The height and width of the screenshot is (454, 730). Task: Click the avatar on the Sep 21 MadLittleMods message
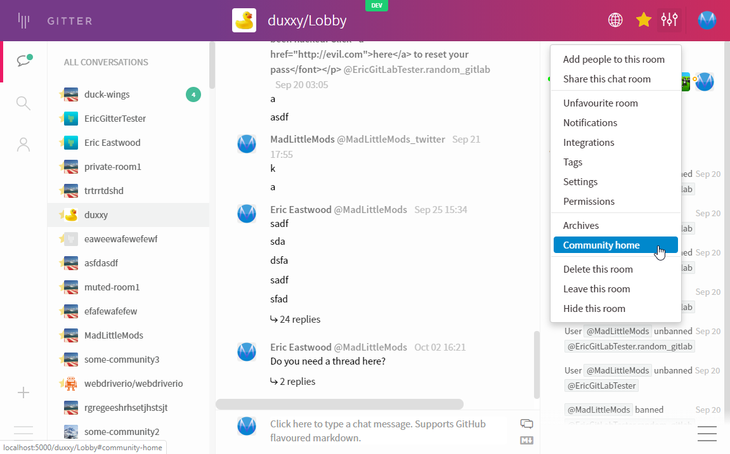247,144
